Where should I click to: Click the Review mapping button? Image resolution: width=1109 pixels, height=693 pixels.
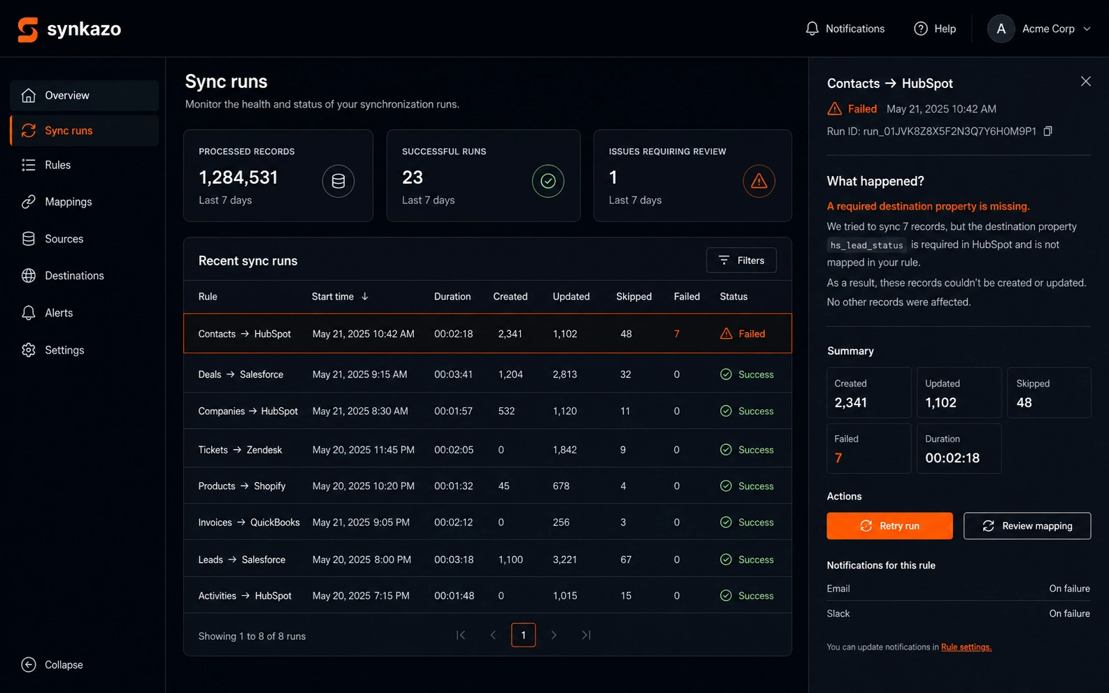point(1027,526)
